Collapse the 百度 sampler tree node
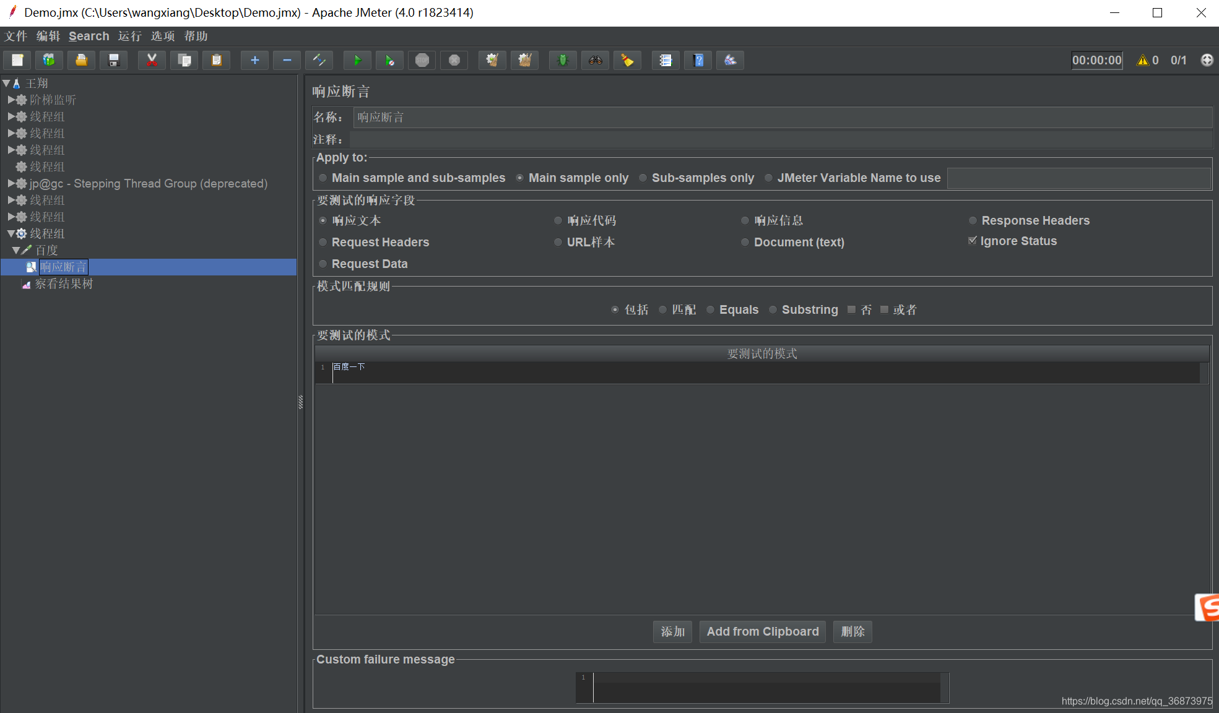Screen dimensions: 1219x713 pos(16,250)
